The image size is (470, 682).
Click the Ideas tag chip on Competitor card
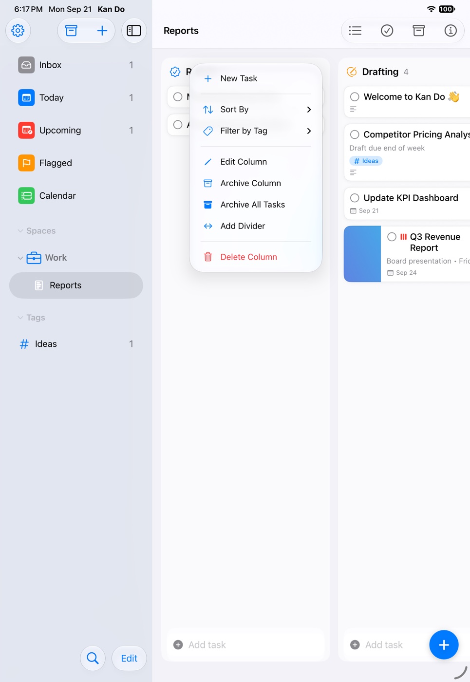coord(366,161)
